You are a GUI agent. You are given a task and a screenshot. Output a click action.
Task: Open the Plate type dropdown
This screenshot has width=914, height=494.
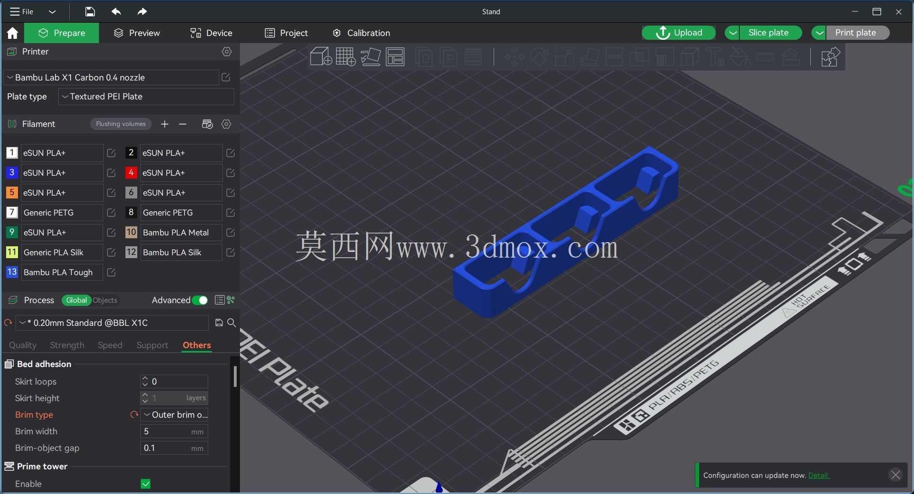pyautogui.click(x=146, y=97)
